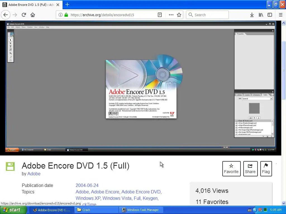Viewport: 286px width, 214px height.
Task: Click the 5:05 AM taskbar clock
Action: 276,210
